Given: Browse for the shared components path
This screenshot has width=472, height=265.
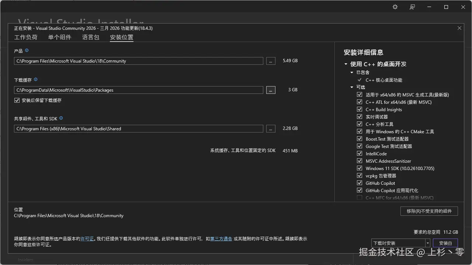Looking at the screenshot, I should [271, 129].
